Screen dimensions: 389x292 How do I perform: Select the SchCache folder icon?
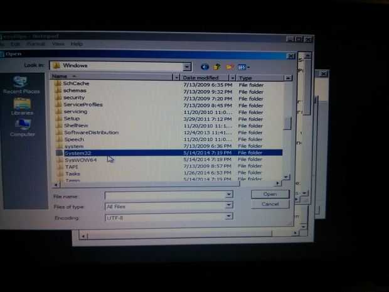(58, 83)
